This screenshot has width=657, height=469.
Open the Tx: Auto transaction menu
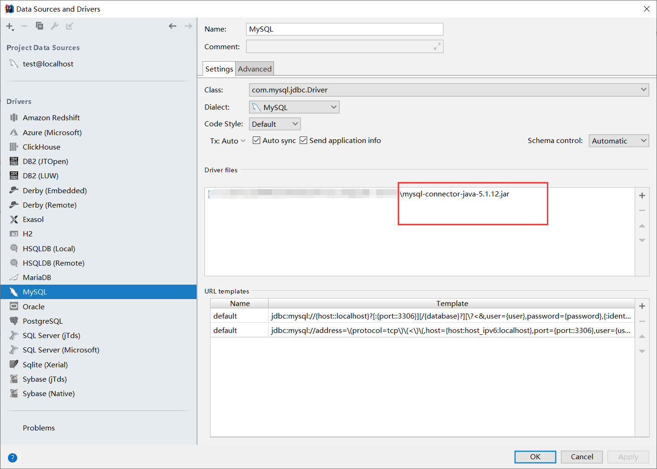[228, 141]
